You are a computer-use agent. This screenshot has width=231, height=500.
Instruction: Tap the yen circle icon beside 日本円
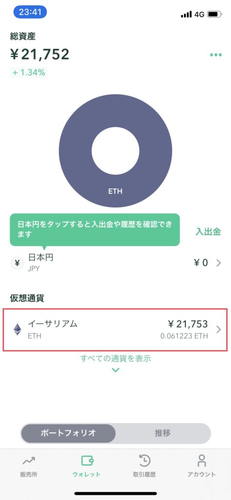[x=17, y=263]
